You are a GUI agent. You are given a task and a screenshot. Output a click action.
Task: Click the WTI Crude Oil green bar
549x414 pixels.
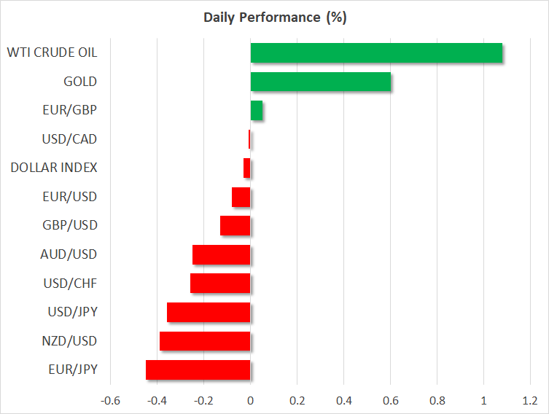tap(376, 53)
